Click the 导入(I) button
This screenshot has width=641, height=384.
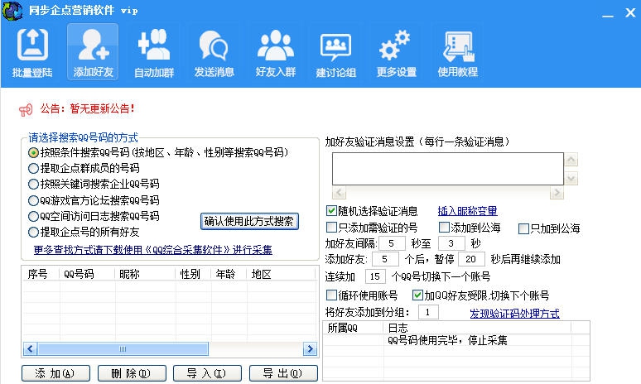tap(207, 373)
